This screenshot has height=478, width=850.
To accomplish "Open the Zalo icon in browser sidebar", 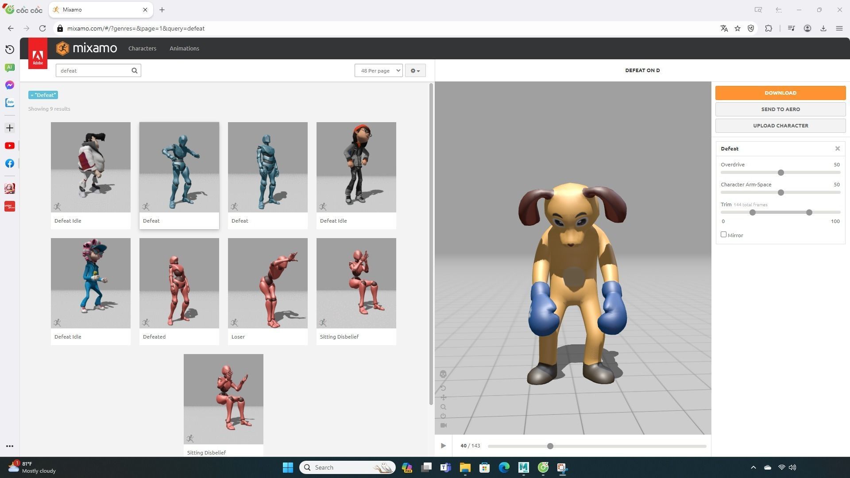I will click(x=10, y=103).
